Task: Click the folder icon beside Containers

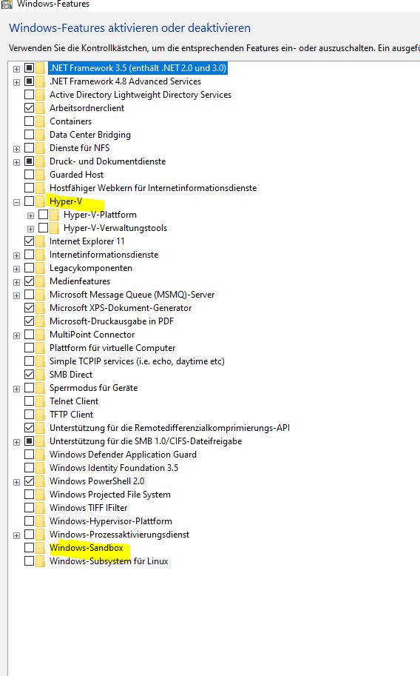Action: (x=41, y=121)
